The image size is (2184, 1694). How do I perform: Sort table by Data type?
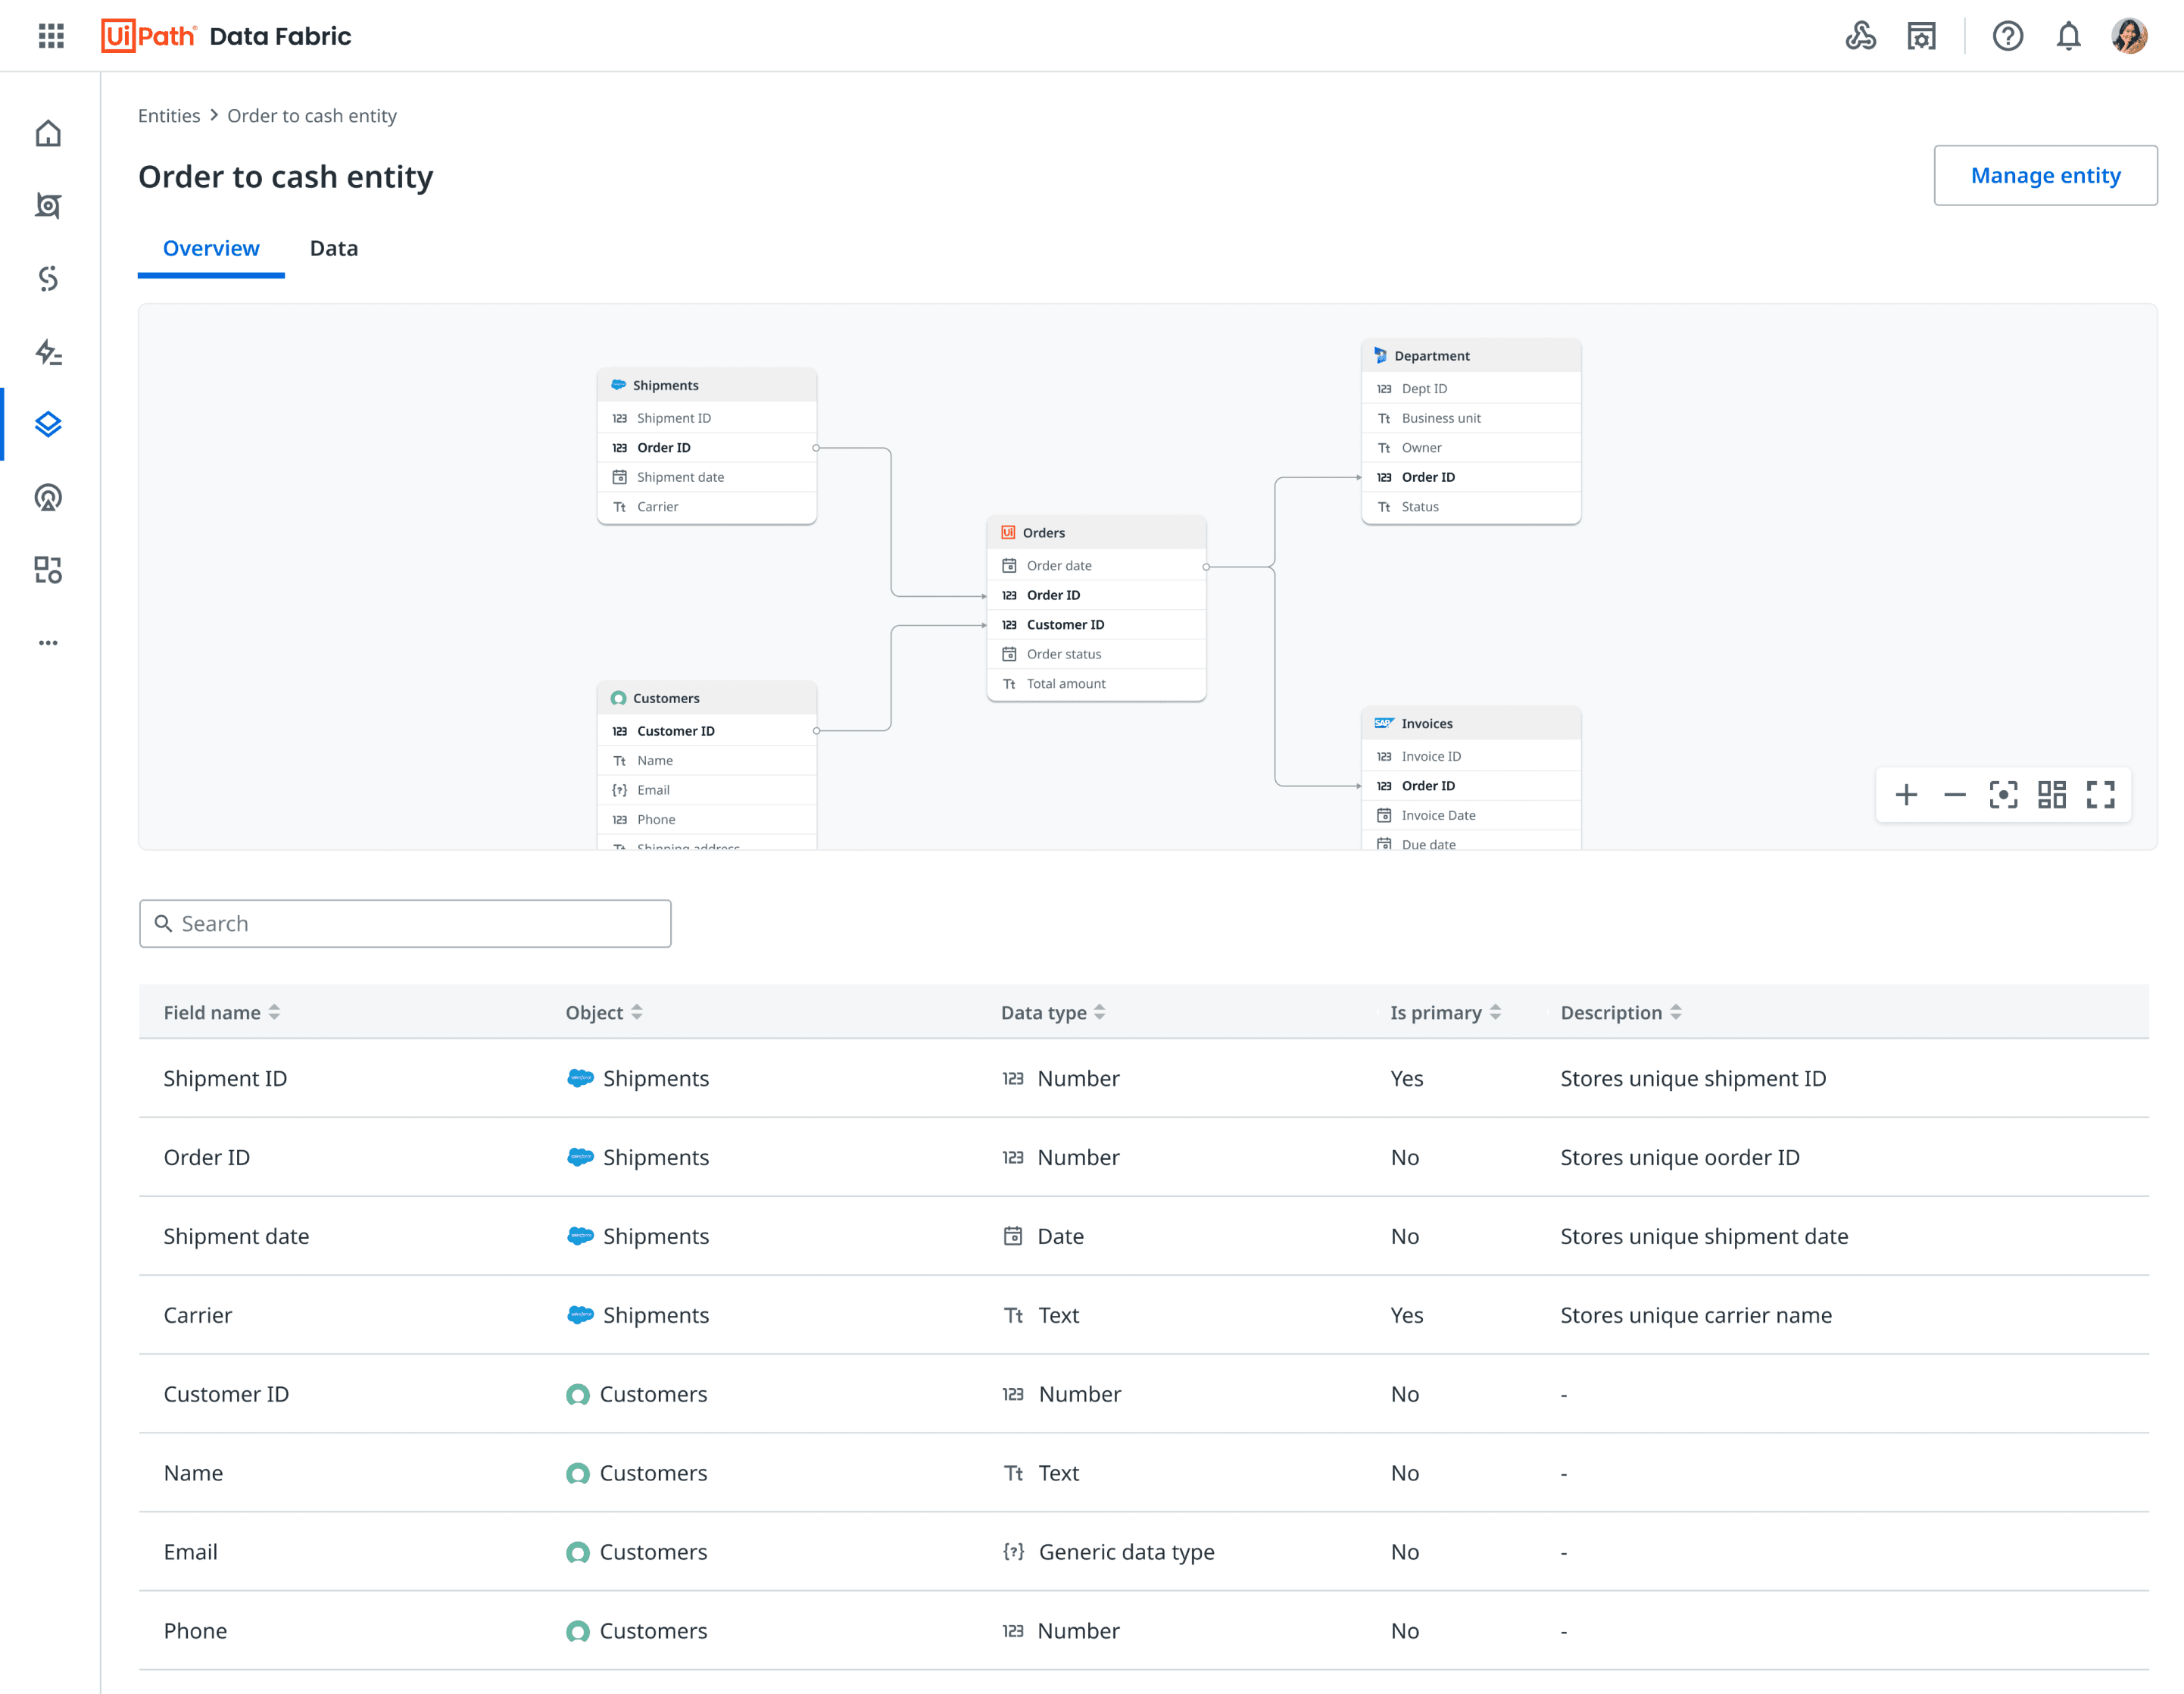(1100, 1013)
